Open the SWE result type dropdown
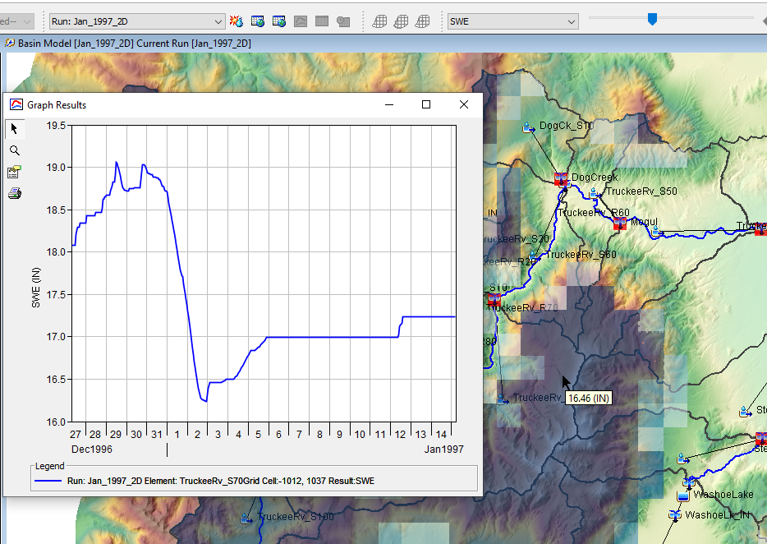 point(512,21)
